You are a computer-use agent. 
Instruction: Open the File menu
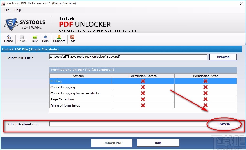coord(7,10)
